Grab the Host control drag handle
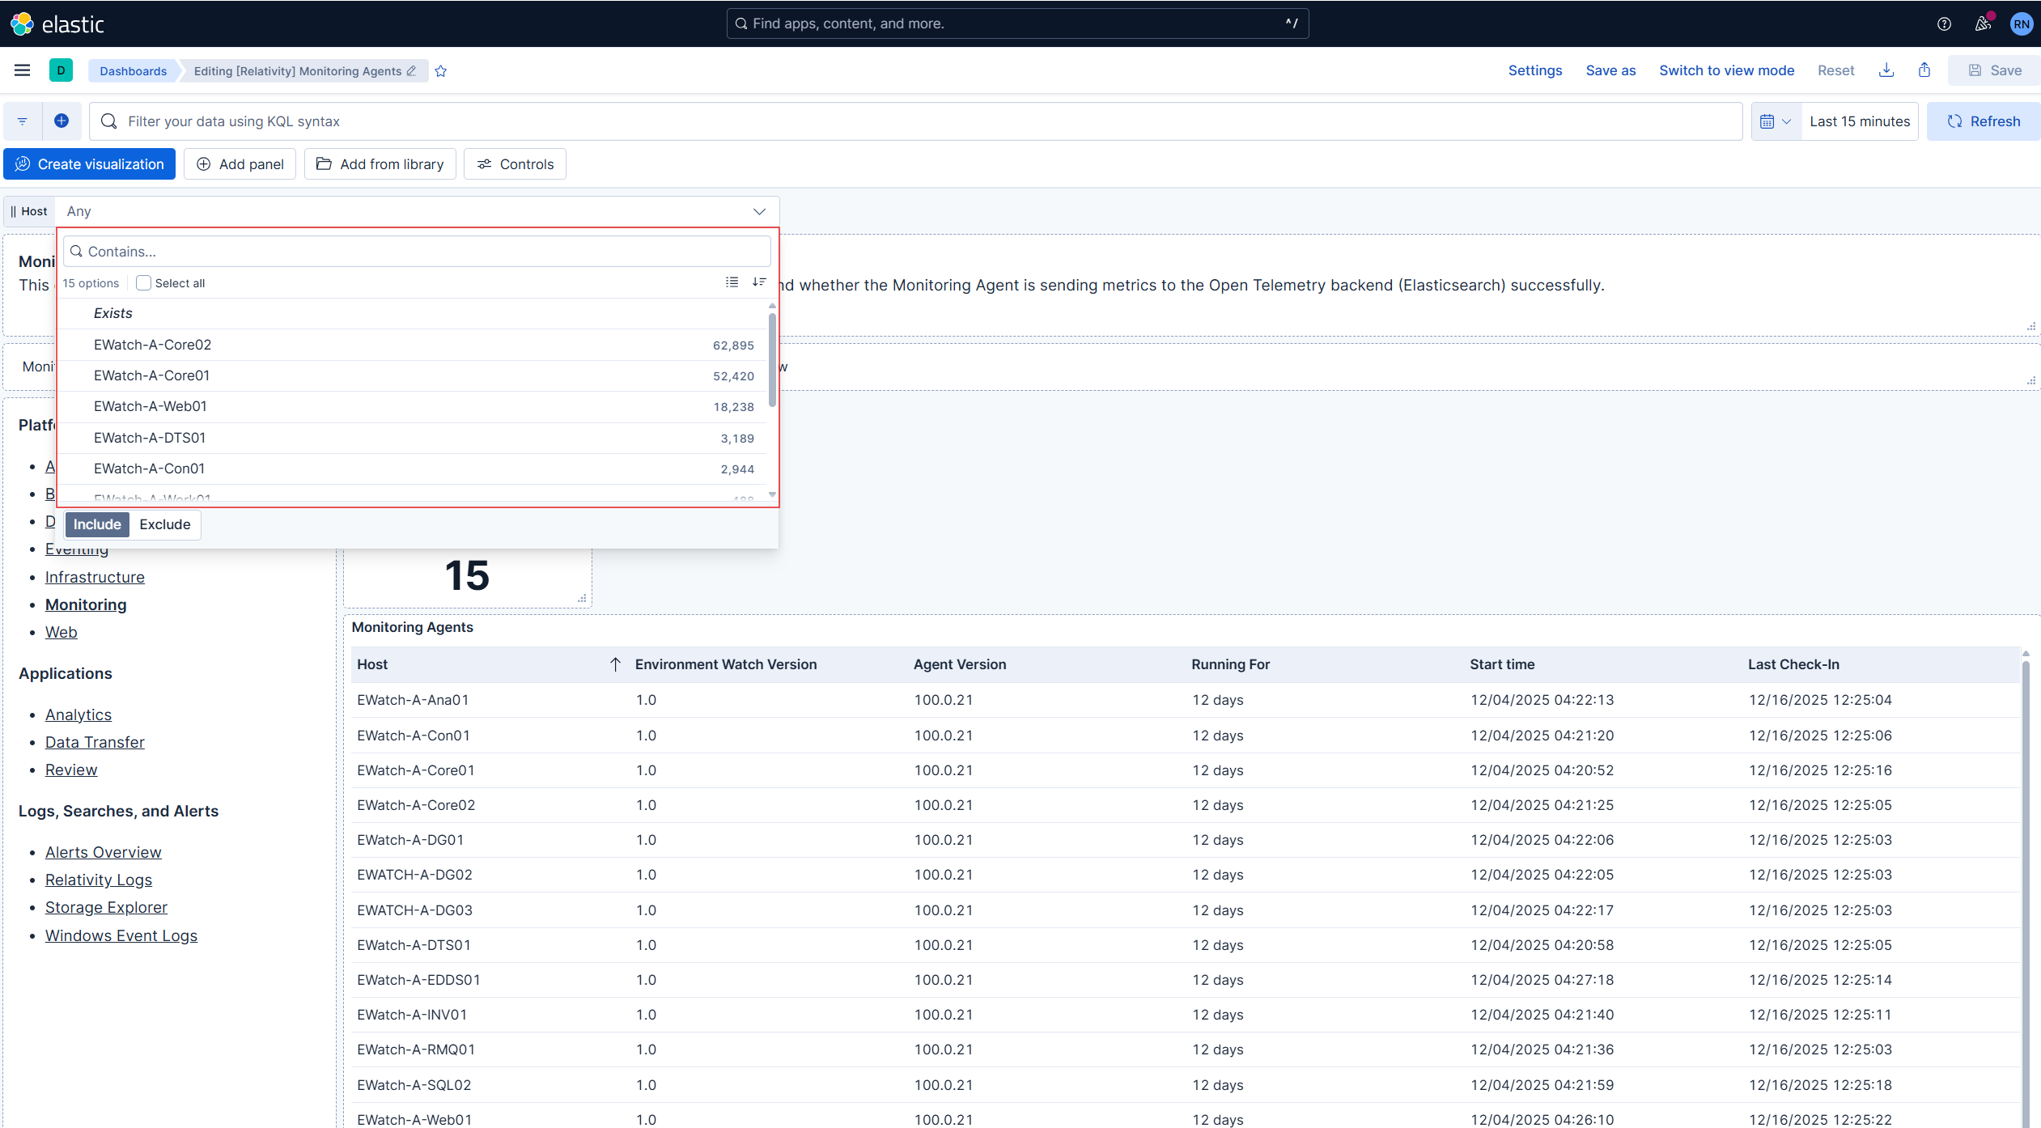This screenshot has width=2041, height=1128. click(x=13, y=211)
